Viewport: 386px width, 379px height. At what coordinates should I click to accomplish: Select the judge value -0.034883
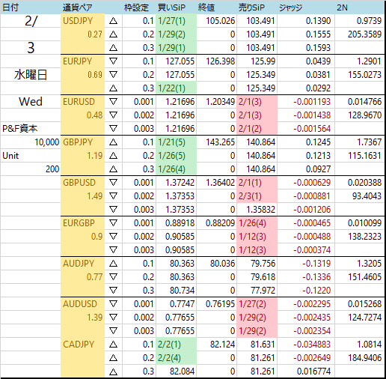[x=312, y=345]
